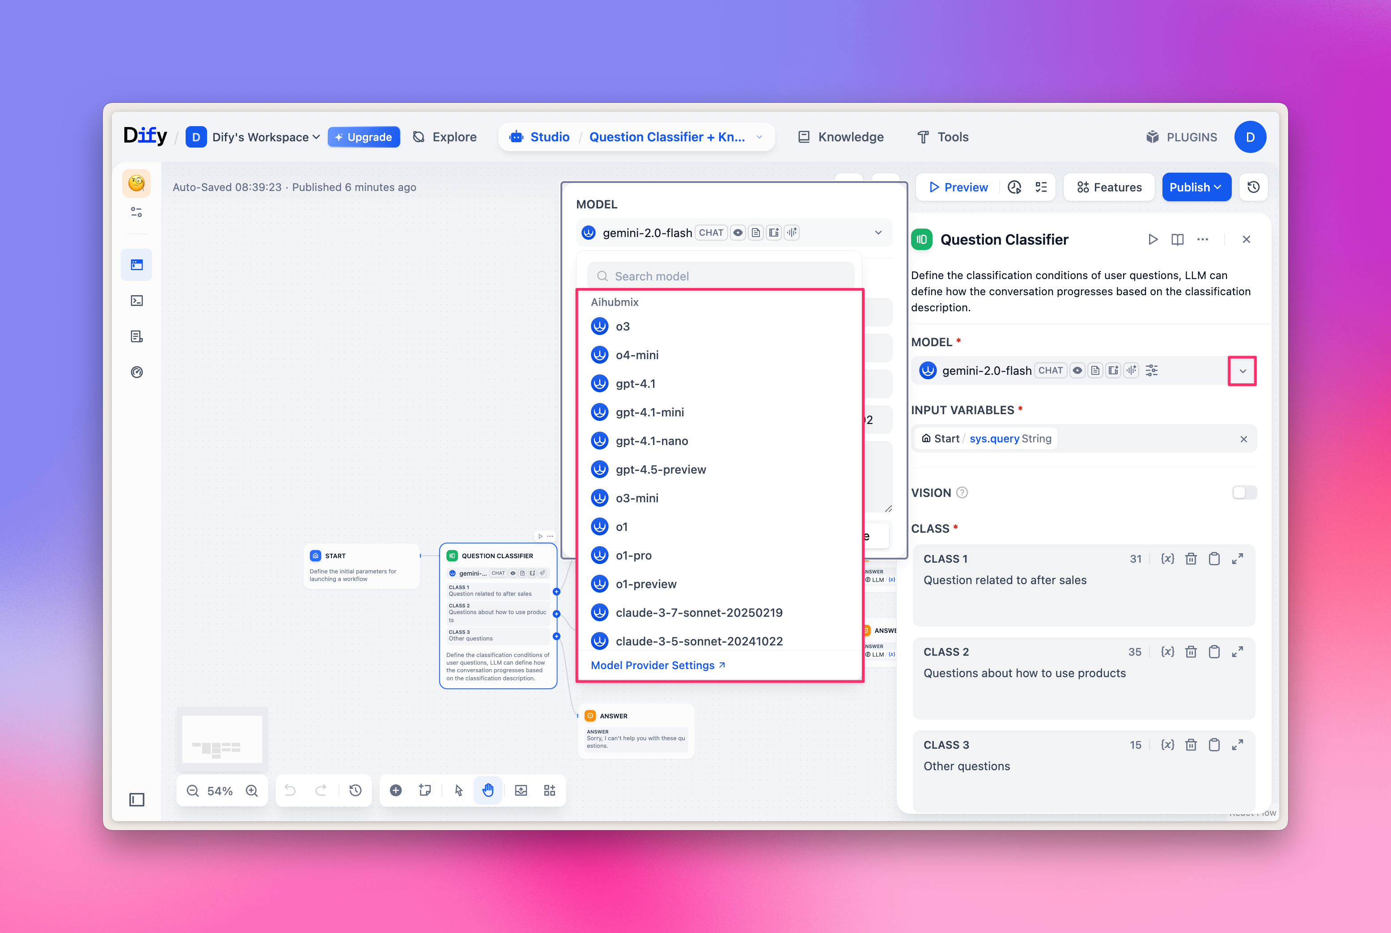Delete Class 1 with trash icon
Image resolution: width=1391 pixels, height=933 pixels.
(x=1191, y=559)
